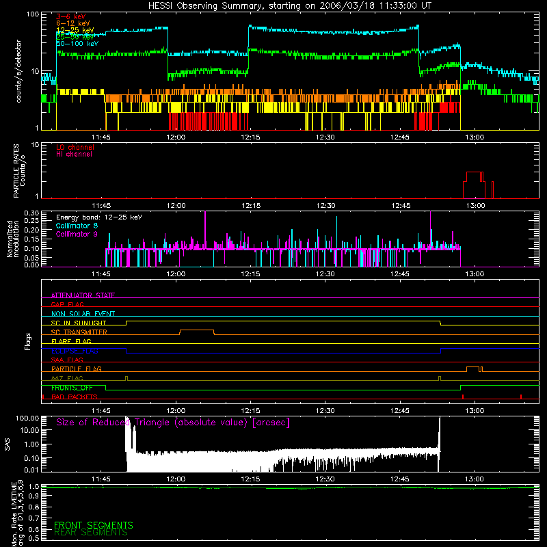Click the HESSI Observing Summary plot title
This screenshot has height=547, width=547.
tap(289, 6)
